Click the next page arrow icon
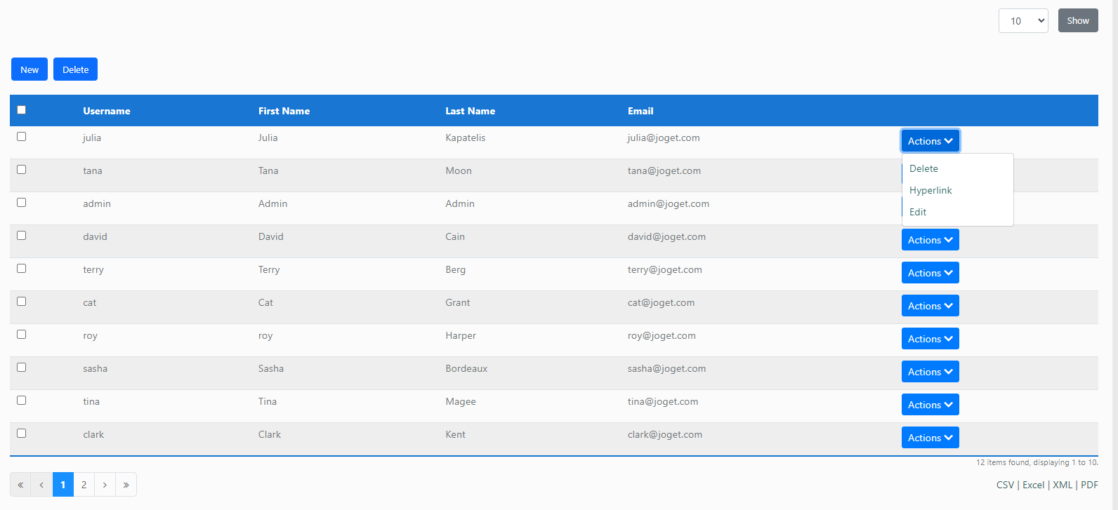The width and height of the screenshot is (1118, 510). tap(105, 485)
